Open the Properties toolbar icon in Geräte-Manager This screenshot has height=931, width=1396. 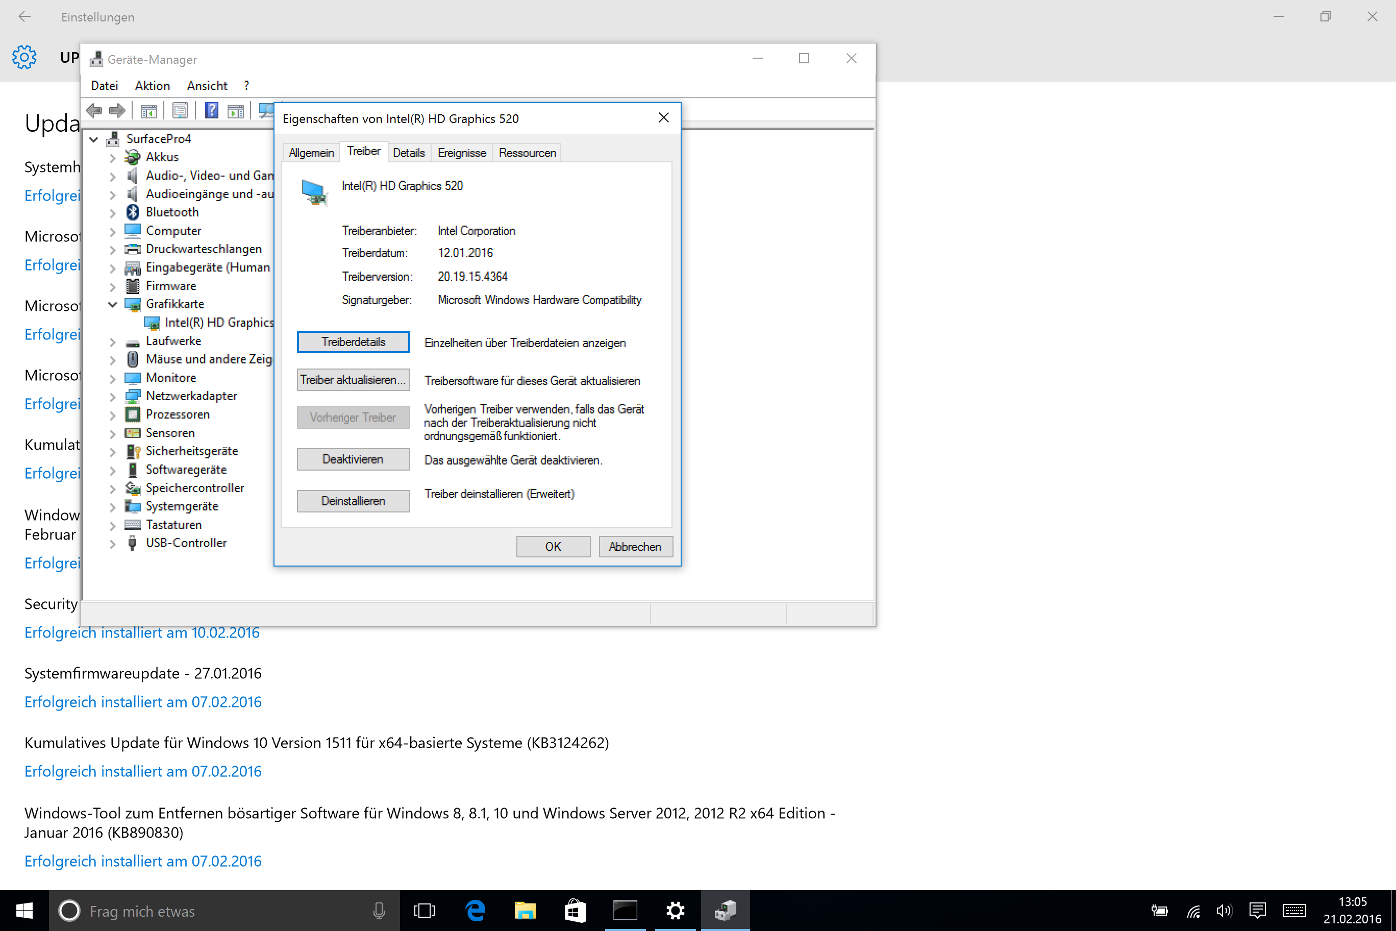pos(180,110)
